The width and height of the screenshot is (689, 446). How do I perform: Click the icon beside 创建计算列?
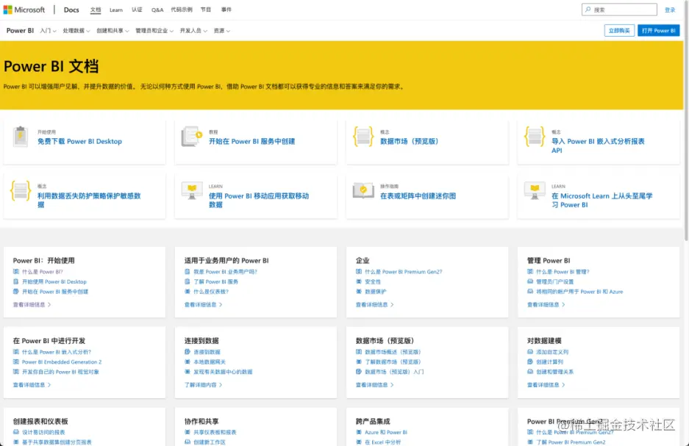coord(530,362)
